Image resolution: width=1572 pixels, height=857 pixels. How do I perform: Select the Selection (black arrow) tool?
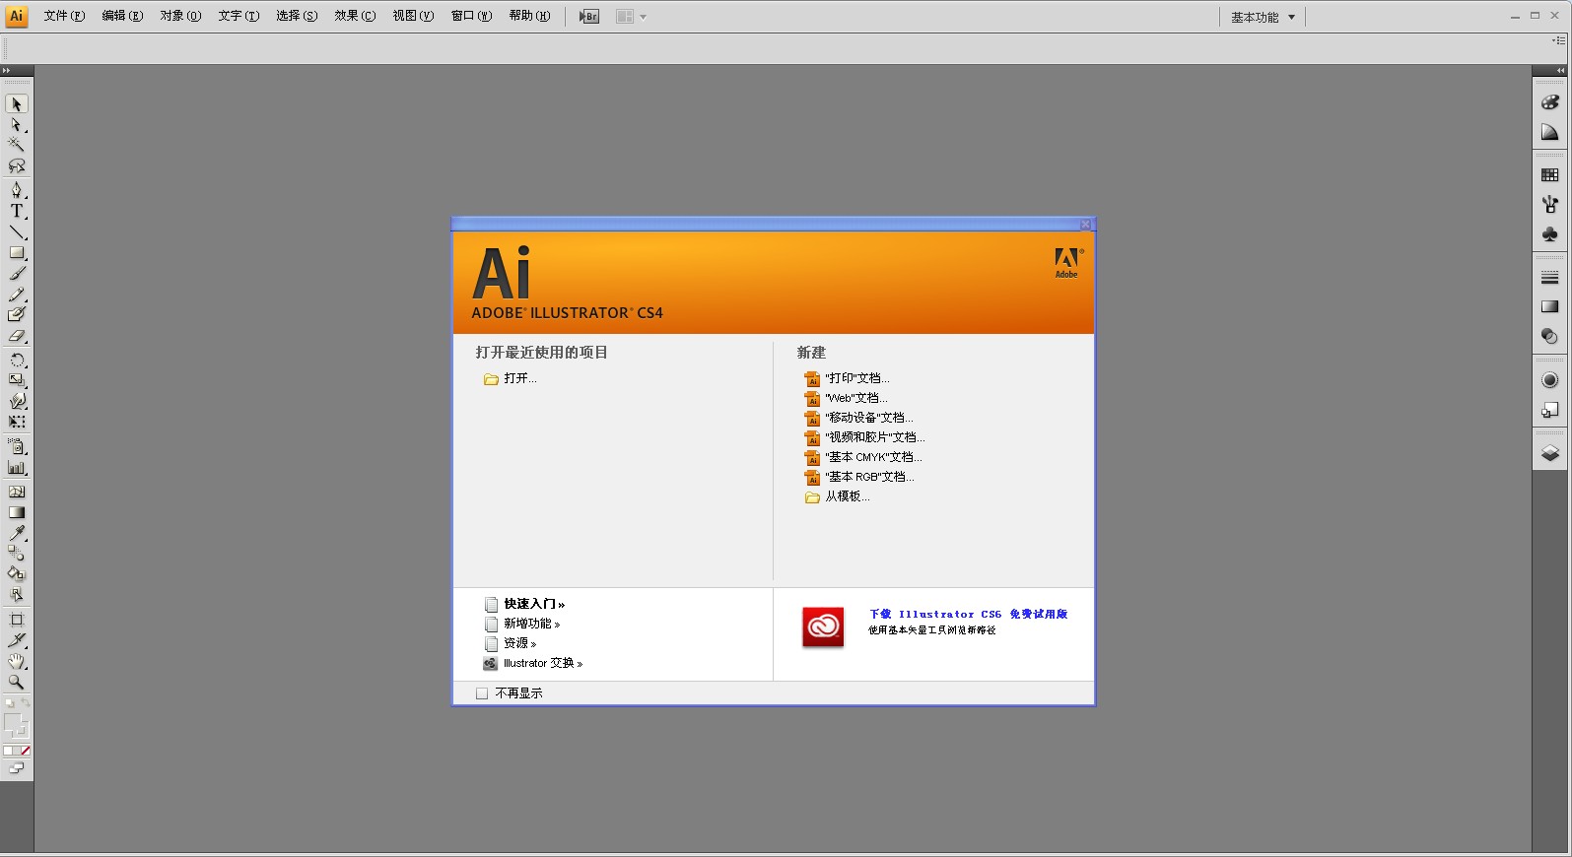pos(17,104)
